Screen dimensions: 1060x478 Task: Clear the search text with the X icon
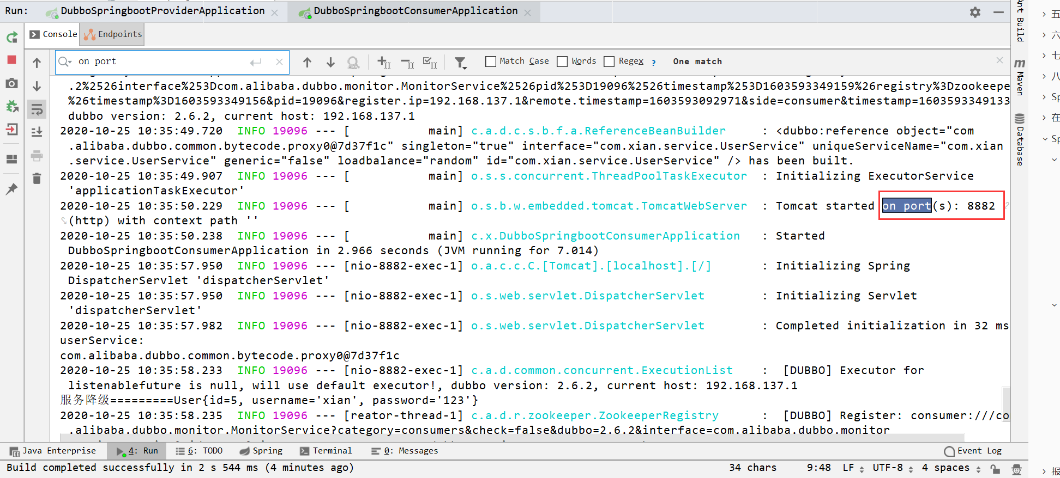point(279,62)
